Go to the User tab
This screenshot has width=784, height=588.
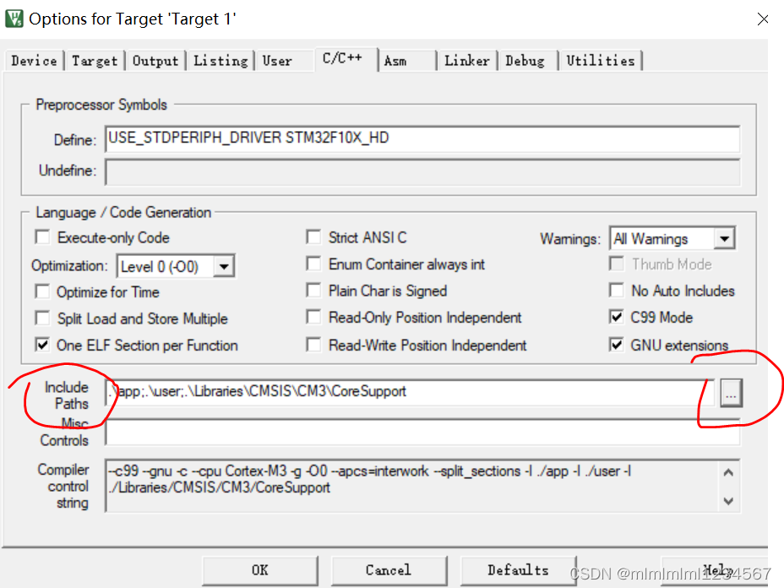click(x=277, y=61)
